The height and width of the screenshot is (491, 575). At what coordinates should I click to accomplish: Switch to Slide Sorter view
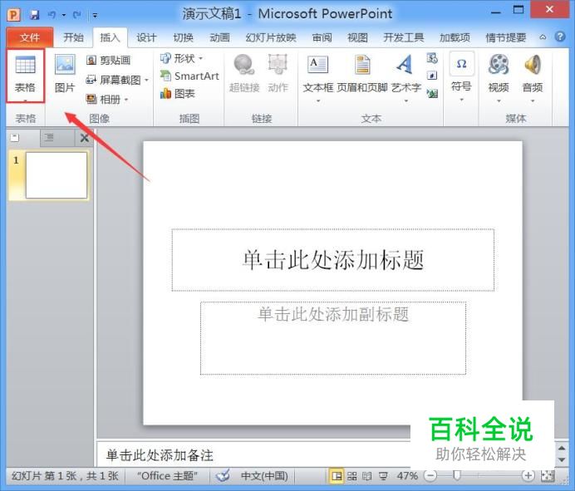(351, 476)
